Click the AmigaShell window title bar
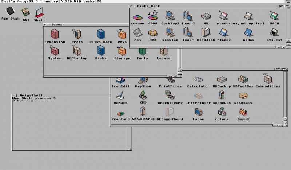Viewport: 291px width, 170px height. tap(61, 95)
